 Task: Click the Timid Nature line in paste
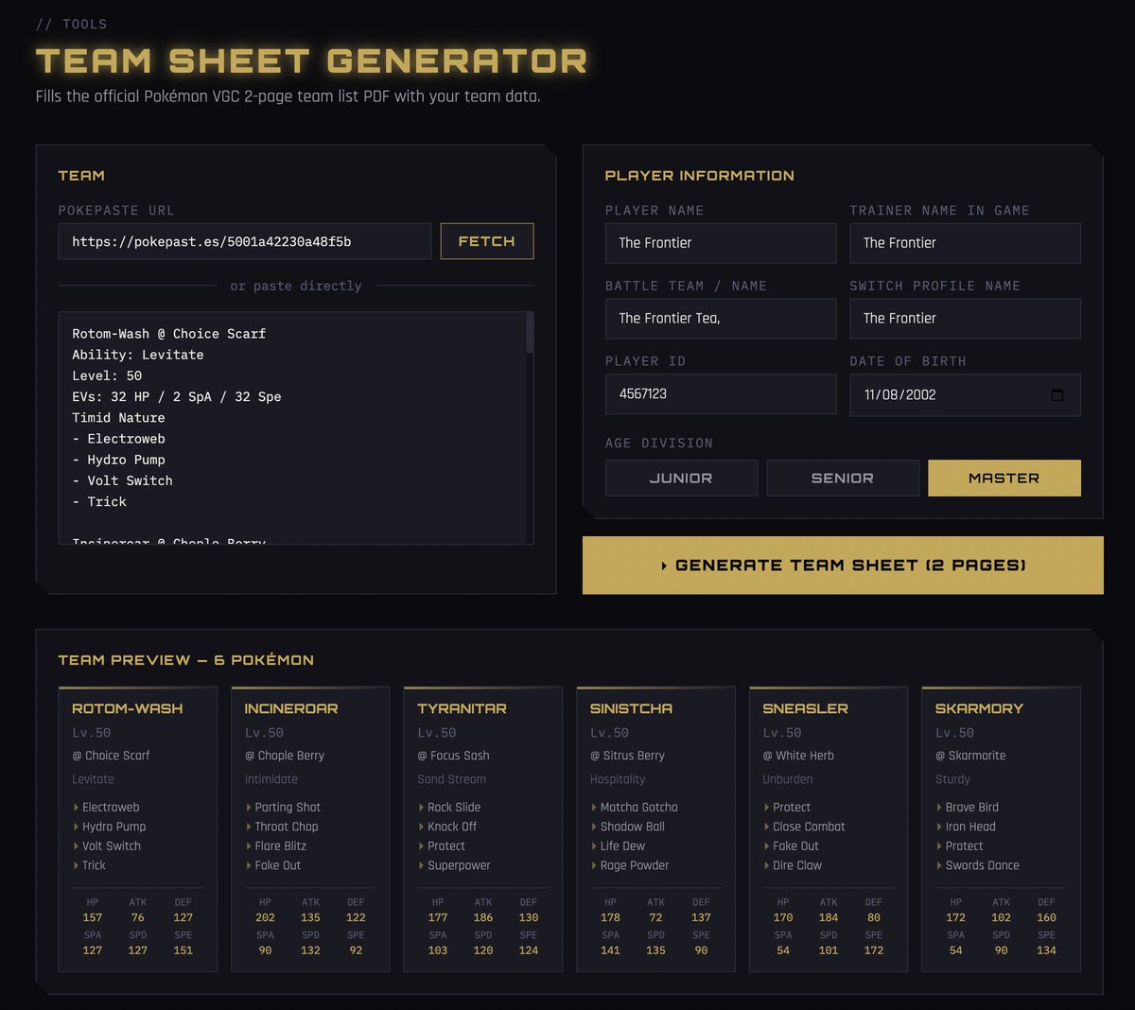point(118,418)
